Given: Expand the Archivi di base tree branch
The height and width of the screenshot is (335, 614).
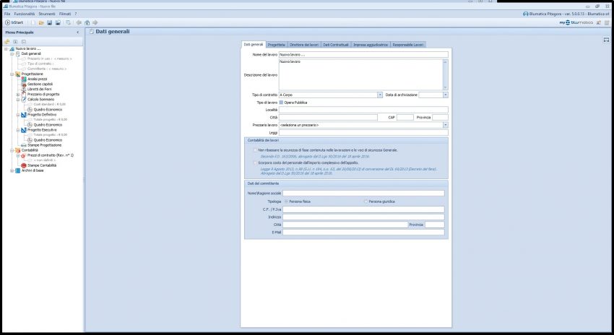Looking at the screenshot, I should coord(12,170).
